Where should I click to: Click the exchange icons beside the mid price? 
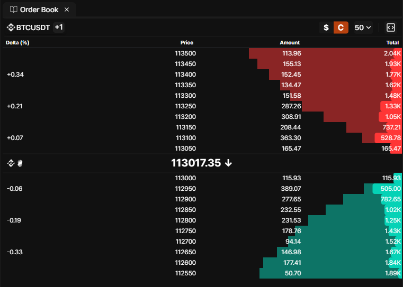[14, 163]
